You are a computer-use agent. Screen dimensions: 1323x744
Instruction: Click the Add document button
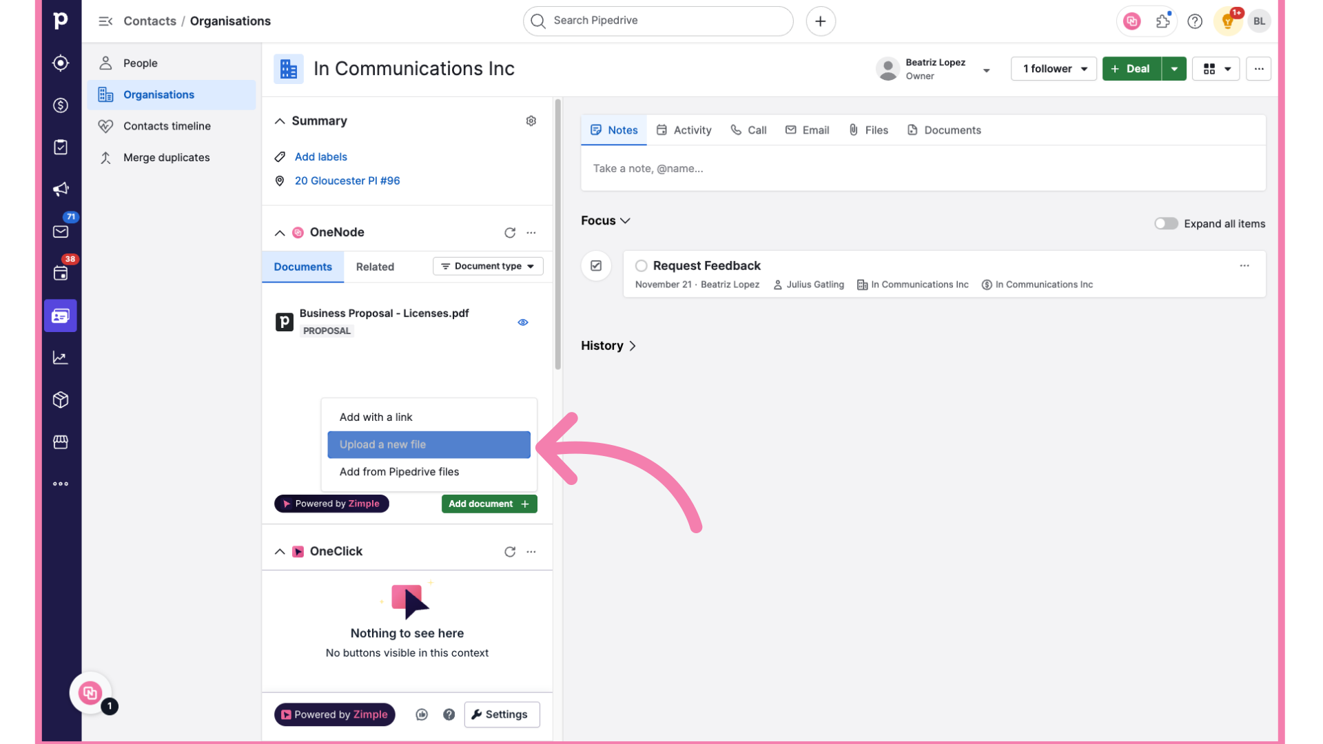[489, 504]
